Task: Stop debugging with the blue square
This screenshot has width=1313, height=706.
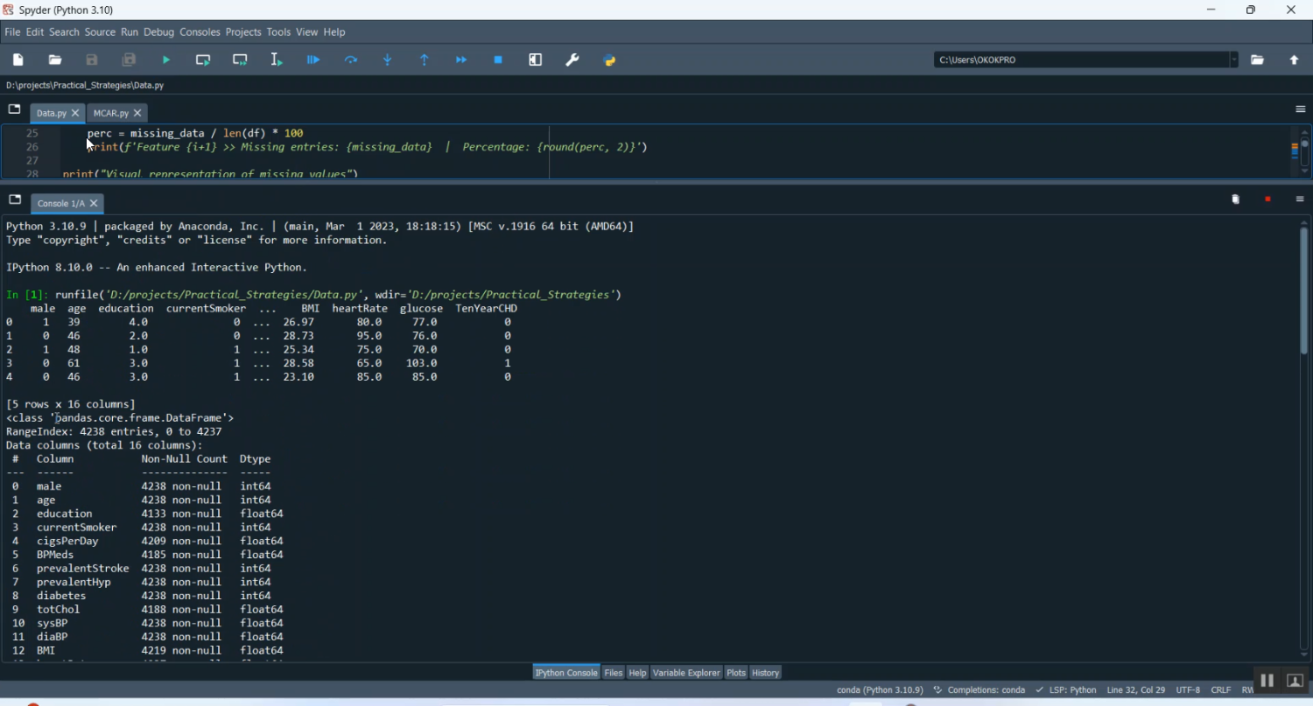Action: point(498,60)
